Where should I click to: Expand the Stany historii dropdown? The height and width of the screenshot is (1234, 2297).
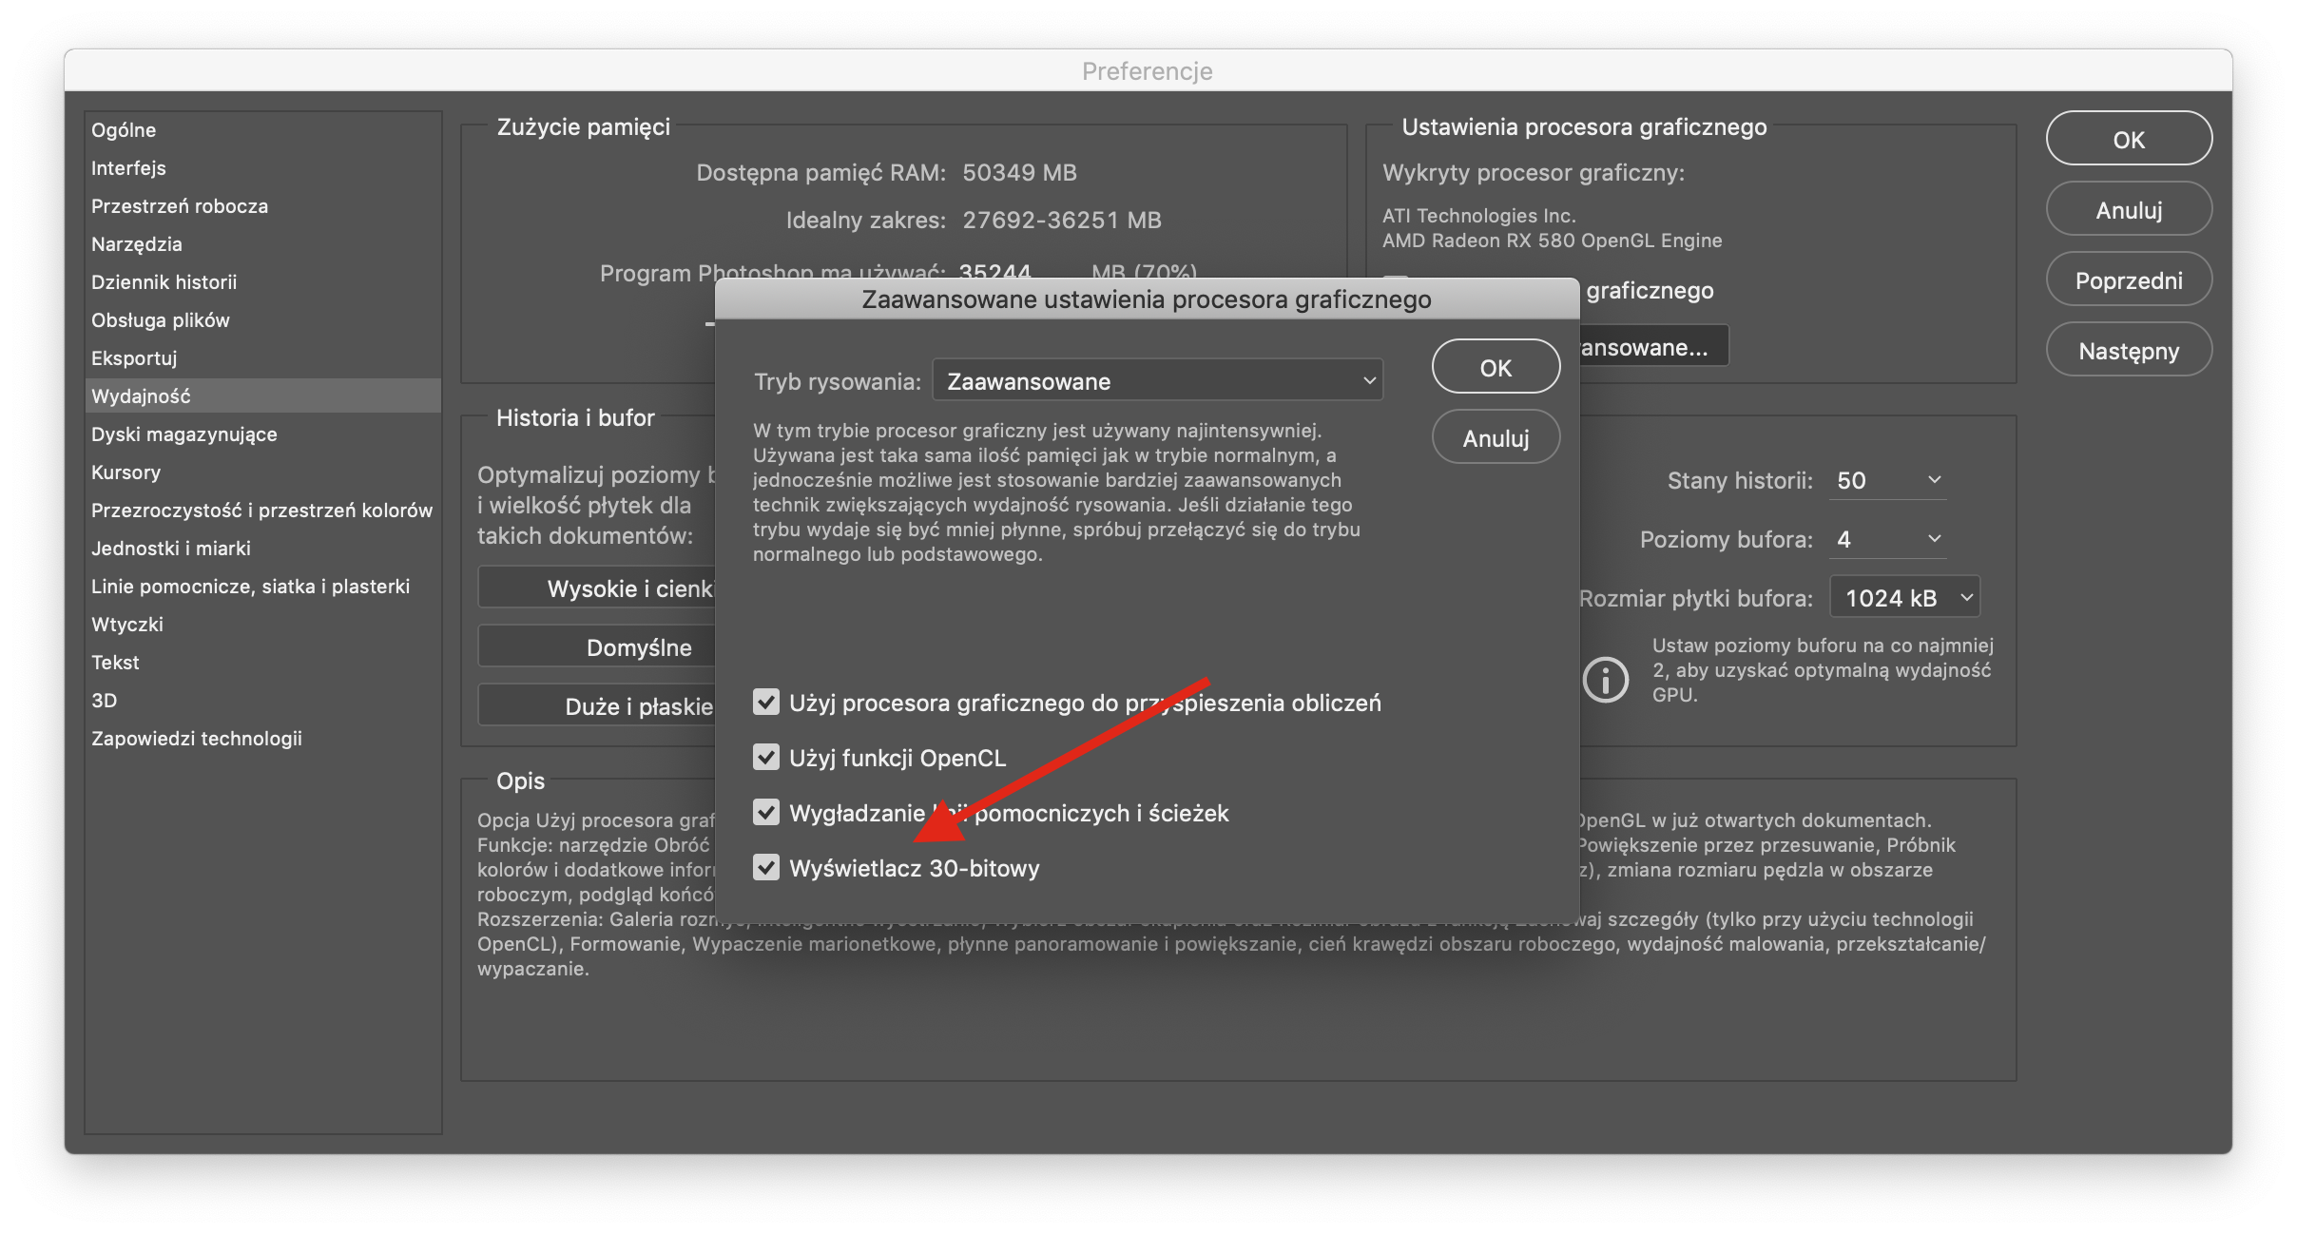(x=1888, y=480)
